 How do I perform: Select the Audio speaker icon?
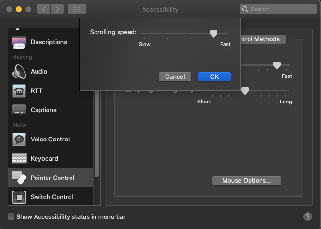tap(19, 71)
